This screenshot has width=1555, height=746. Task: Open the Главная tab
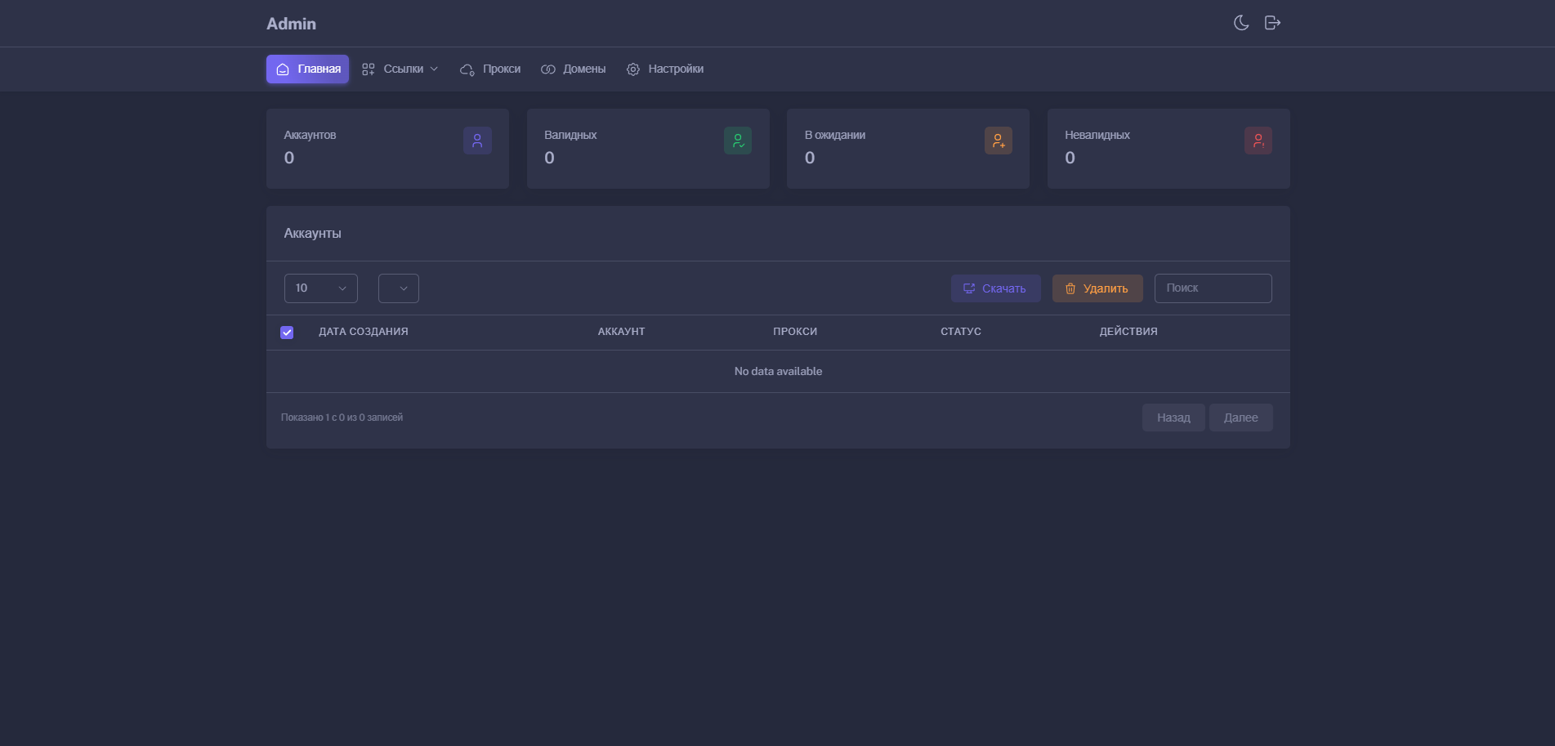[x=307, y=69]
